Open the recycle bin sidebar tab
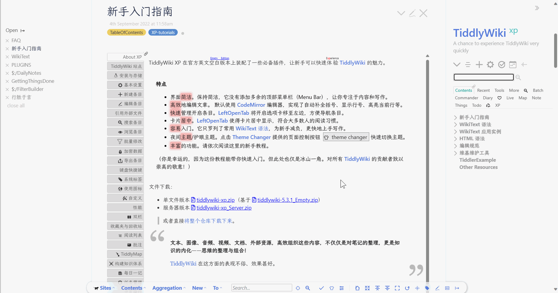Screen dimensions: 558x293 pos(488,105)
